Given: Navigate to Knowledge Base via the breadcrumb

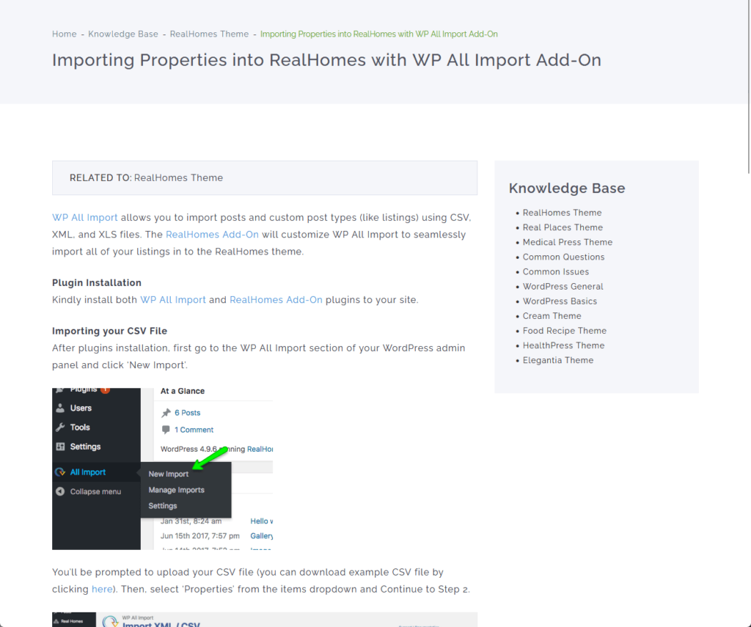Looking at the screenshot, I should pyautogui.click(x=123, y=34).
